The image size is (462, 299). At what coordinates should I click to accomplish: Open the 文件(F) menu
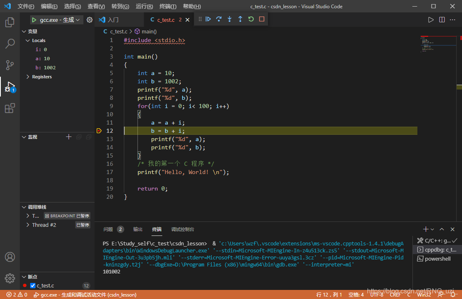tap(26, 6)
